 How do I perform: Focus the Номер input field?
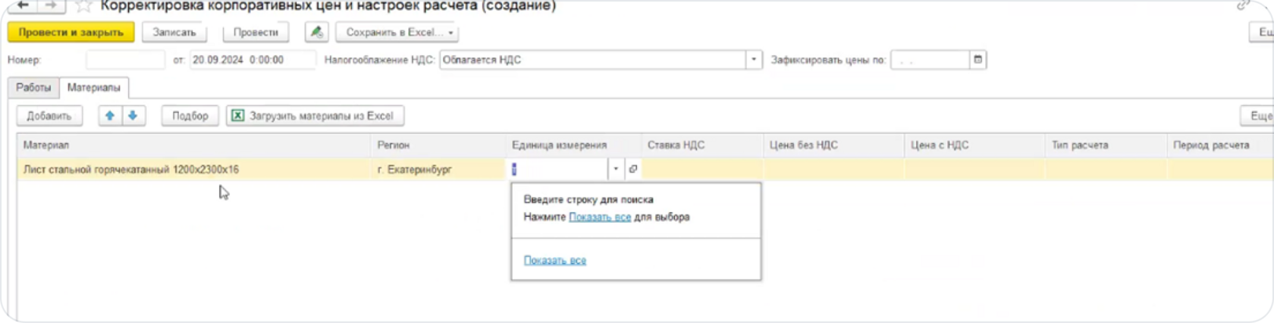point(125,60)
